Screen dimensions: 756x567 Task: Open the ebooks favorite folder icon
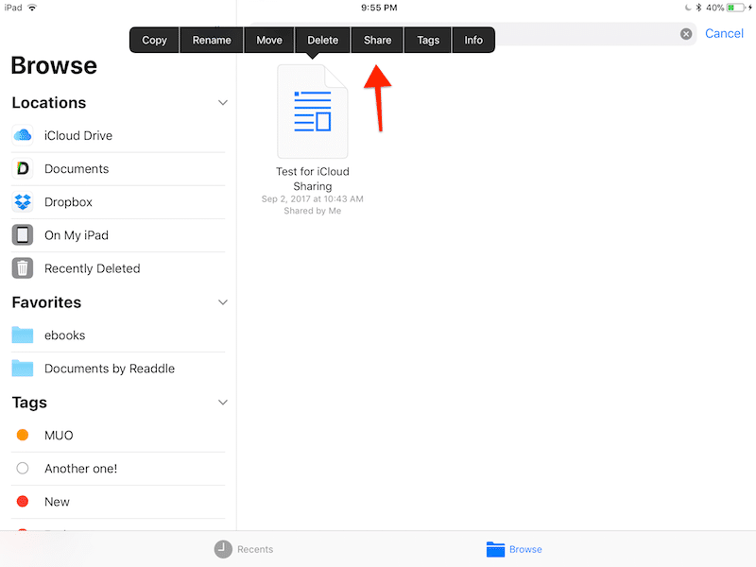[23, 335]
